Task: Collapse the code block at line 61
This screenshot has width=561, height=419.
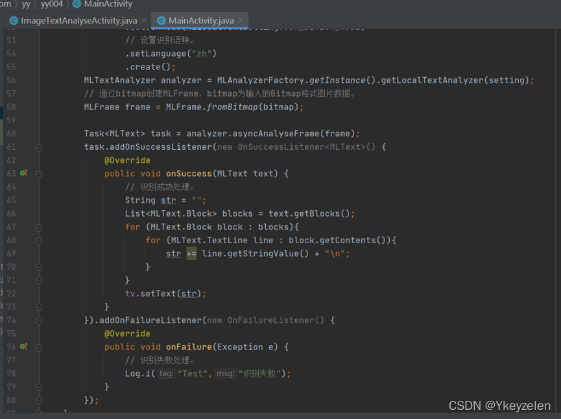Action: (40, 147)
